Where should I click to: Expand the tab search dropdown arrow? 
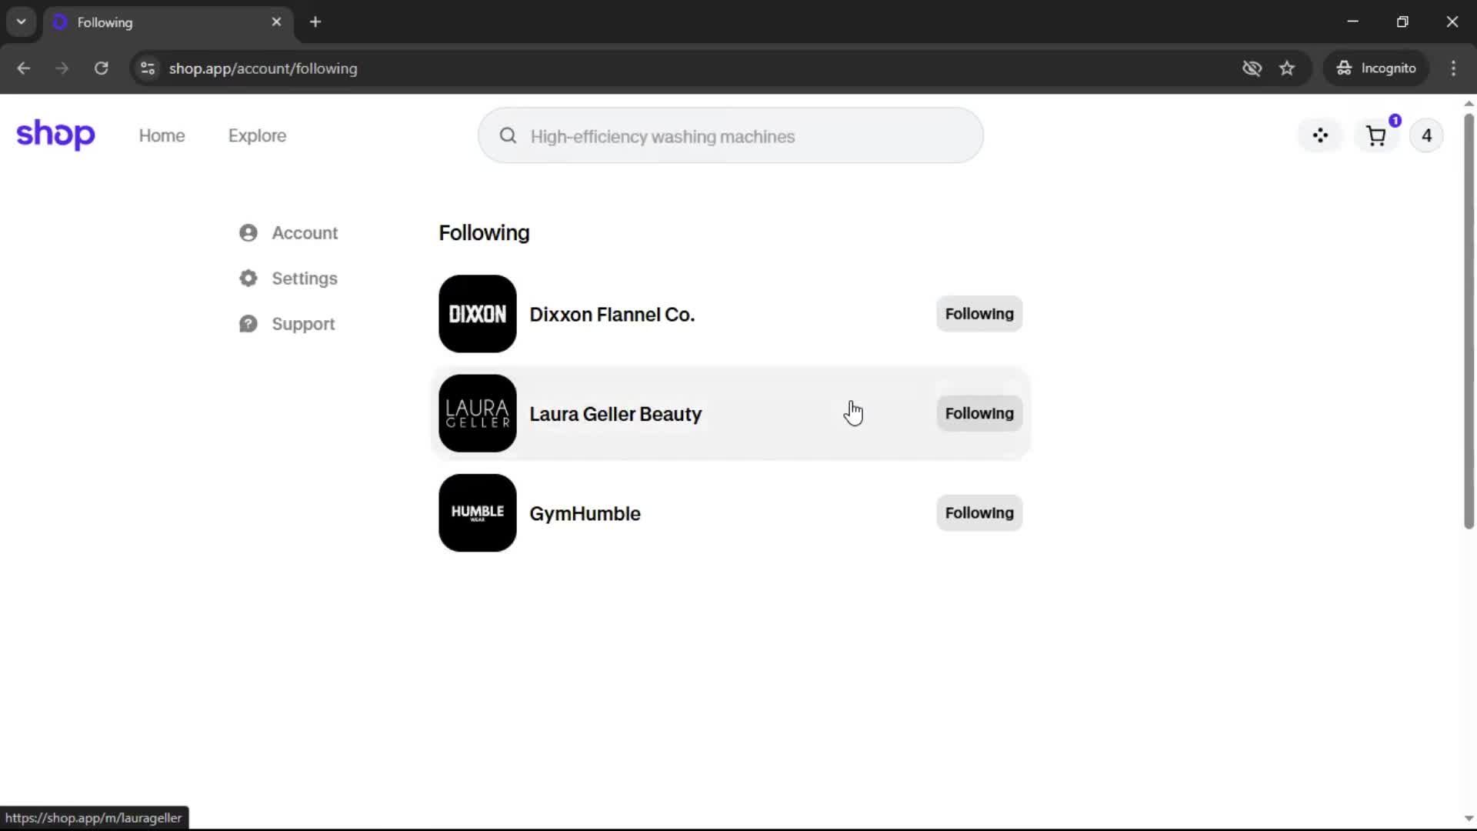click(22, 22)
